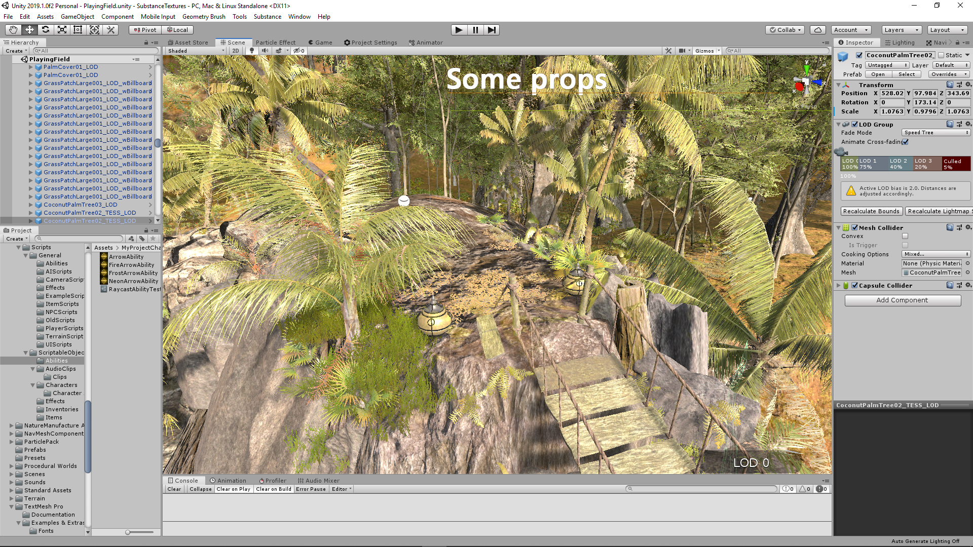The height and width of the screenshot is (547, 973).
Task: Open Capsule Collider preset icon
Action: (959, 286)
